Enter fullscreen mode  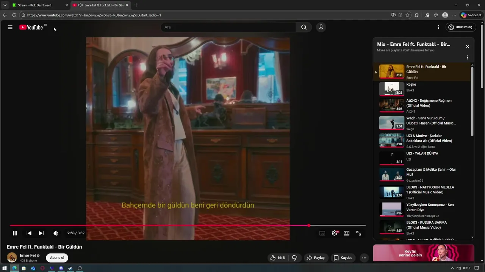tap(358, 233)
